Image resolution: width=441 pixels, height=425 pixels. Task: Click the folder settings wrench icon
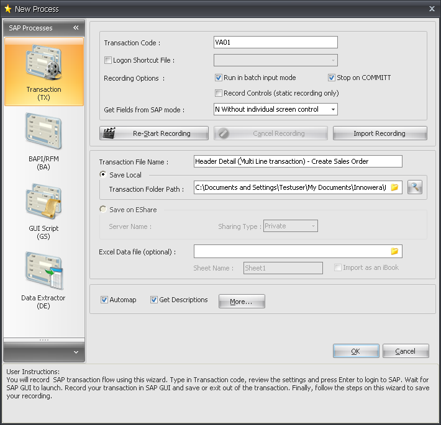click(x=415, y=187)
